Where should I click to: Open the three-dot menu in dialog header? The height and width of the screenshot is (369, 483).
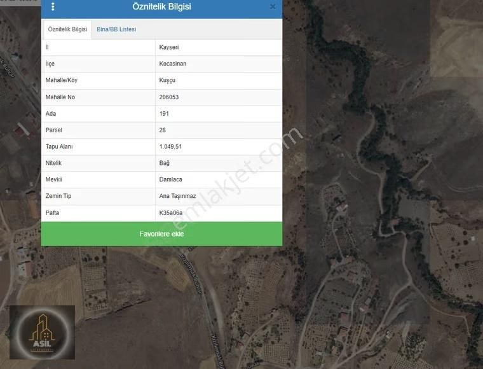pos(53,6)
